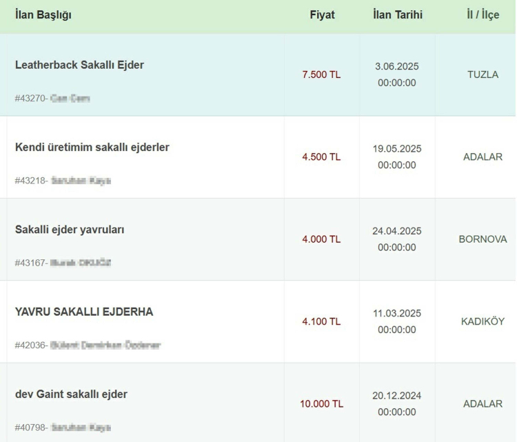Click the 3.06.2025 listing date
The width and height of the screenshot is (517, 442).
397,66
